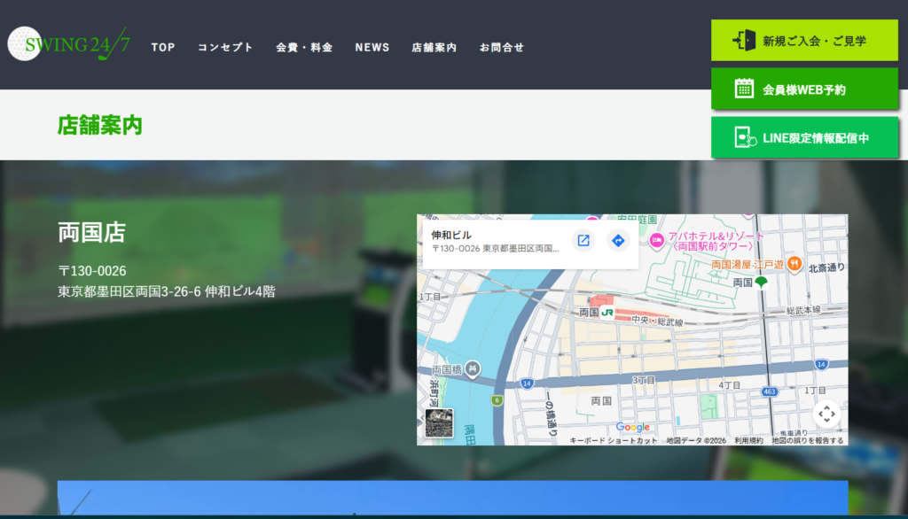Image resolution: width=908 pixels, height=519 pixels.
Task: Click the JR 両国 station icon
Action: click(607, 313)
